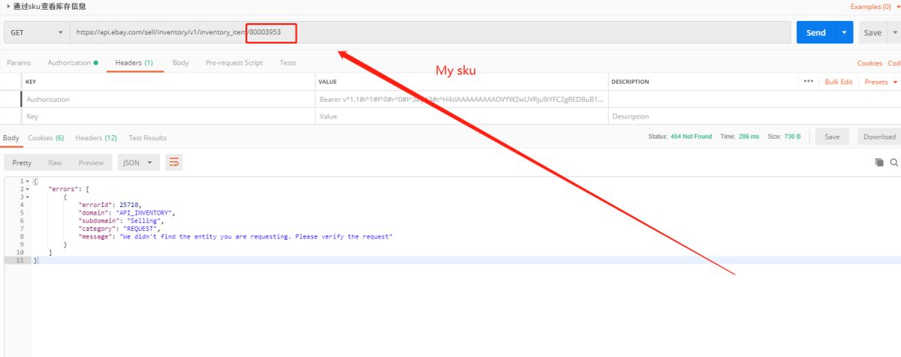901x357 pixels.
Task: Switch response view to Preview
Action: point(91,163)
